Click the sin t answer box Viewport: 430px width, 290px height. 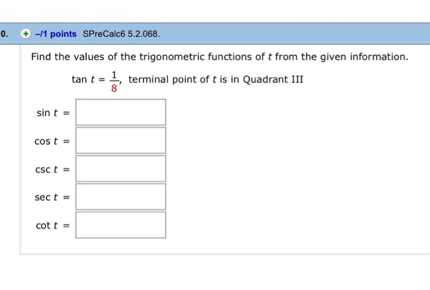[121, 112]
